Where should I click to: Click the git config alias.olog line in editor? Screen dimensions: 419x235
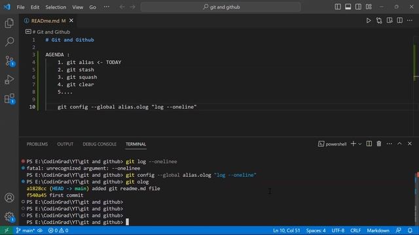click(x=127, y=107)
